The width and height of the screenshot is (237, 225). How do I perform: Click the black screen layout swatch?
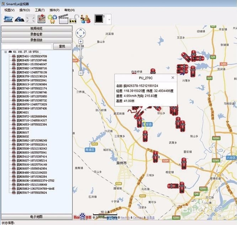click(99, 19)
